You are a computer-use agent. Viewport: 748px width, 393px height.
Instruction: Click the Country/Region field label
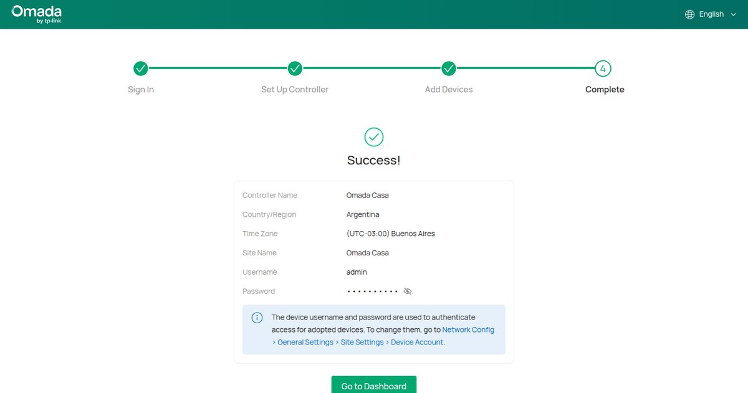tap(269, 214)
